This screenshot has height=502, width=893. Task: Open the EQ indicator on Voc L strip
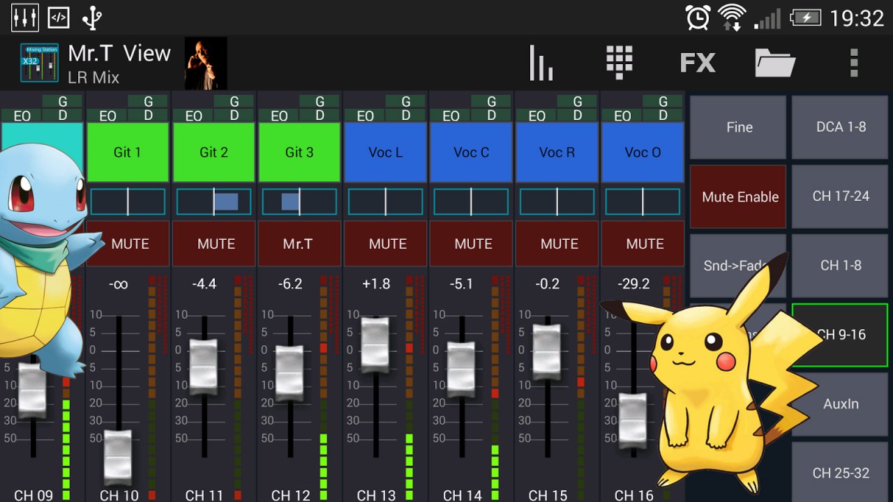point(365,116)
